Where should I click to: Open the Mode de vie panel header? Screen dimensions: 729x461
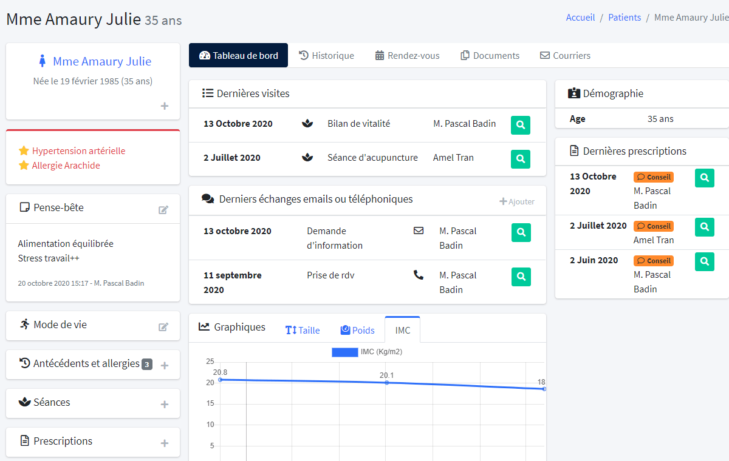point(93,326)
